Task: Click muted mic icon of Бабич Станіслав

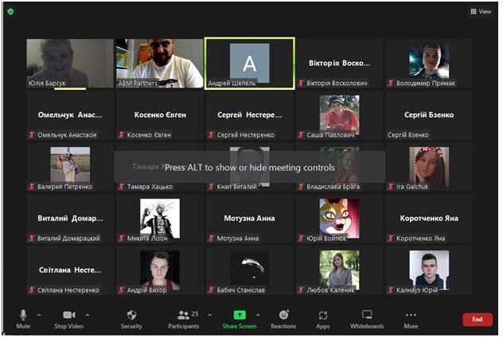Action: [211, 290]
